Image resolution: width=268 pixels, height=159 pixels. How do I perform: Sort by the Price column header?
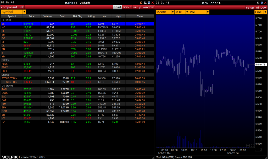(x=31, y=16)
